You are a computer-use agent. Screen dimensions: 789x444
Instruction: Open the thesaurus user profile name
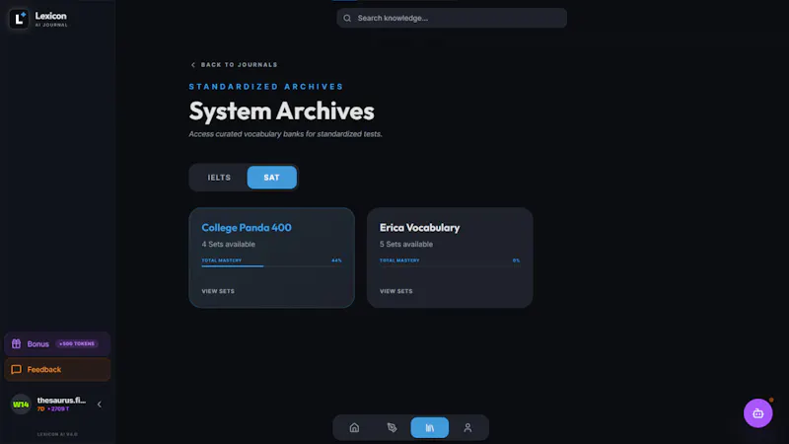click(x=61, y=401)
